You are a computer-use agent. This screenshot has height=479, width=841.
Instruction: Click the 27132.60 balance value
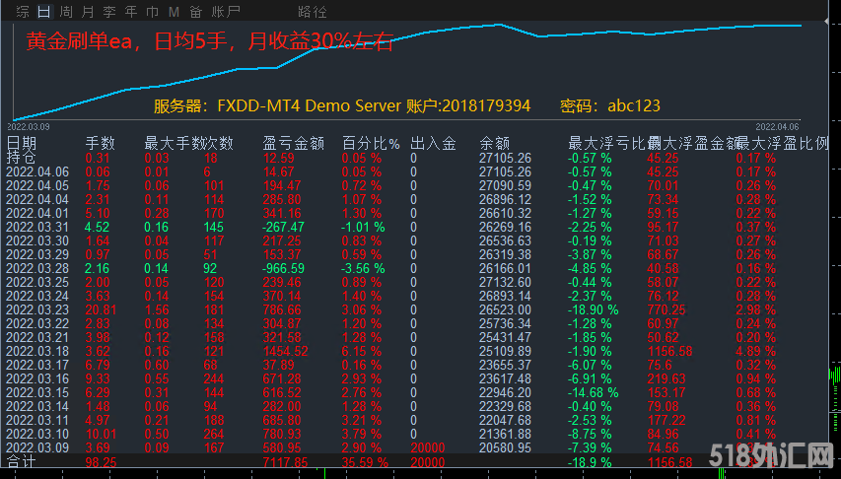click(x=505, y=282)
